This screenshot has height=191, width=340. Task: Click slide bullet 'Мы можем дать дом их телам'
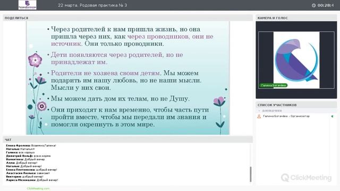[120, 99]
